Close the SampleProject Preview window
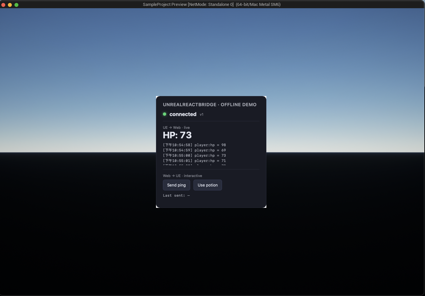 coord(3,5)
